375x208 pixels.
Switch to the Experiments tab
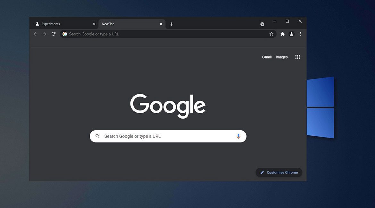coord(64,24)
